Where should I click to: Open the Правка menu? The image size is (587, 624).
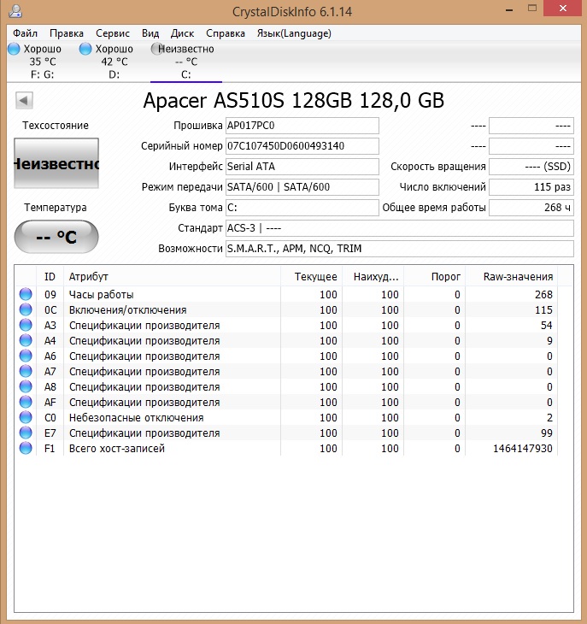coord(67,33)
